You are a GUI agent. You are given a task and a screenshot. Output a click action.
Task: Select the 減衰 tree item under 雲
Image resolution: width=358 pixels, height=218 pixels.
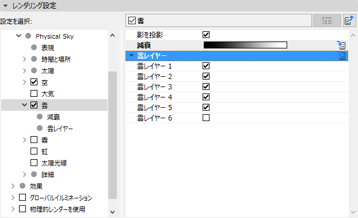(54, 117)
